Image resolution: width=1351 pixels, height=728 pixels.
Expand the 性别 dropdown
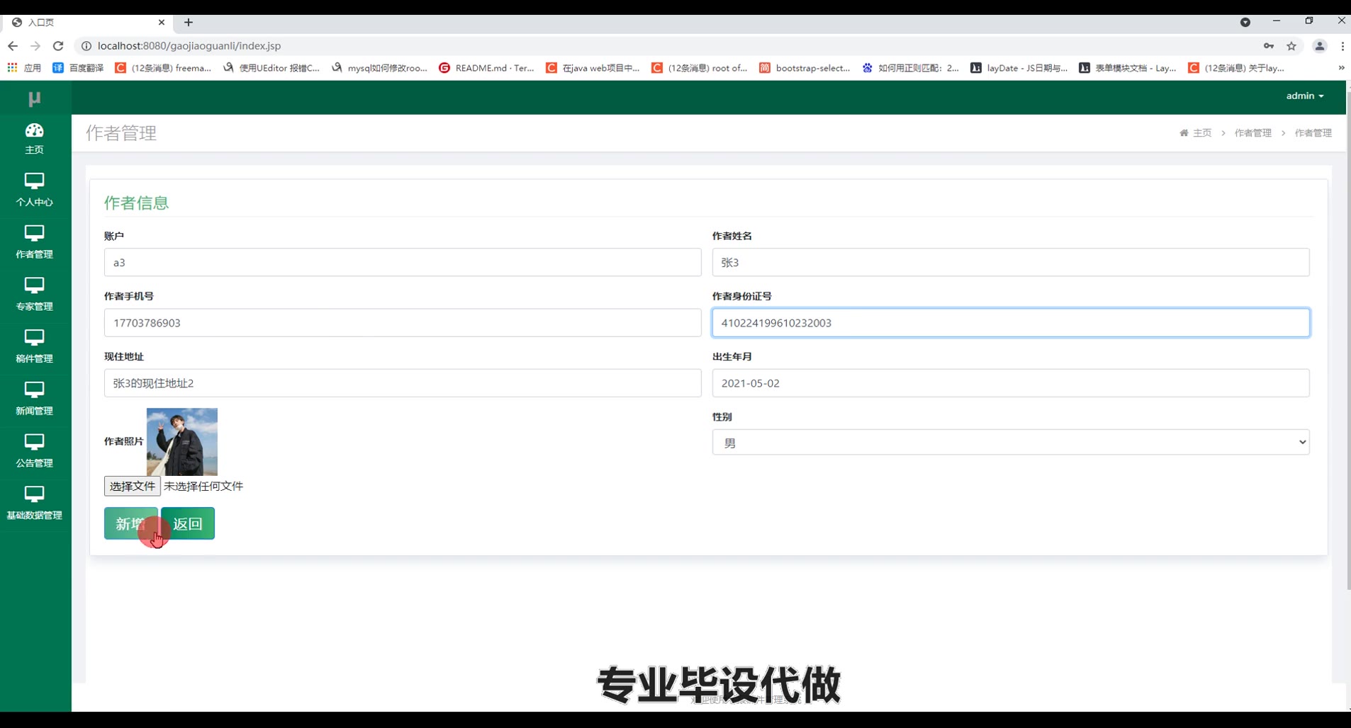tap(1011, 443)
